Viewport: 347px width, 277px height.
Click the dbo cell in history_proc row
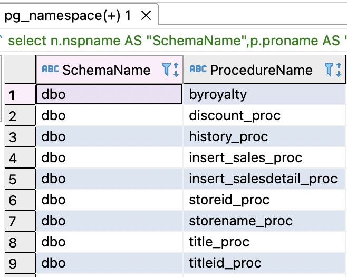[x=109, y=136]
